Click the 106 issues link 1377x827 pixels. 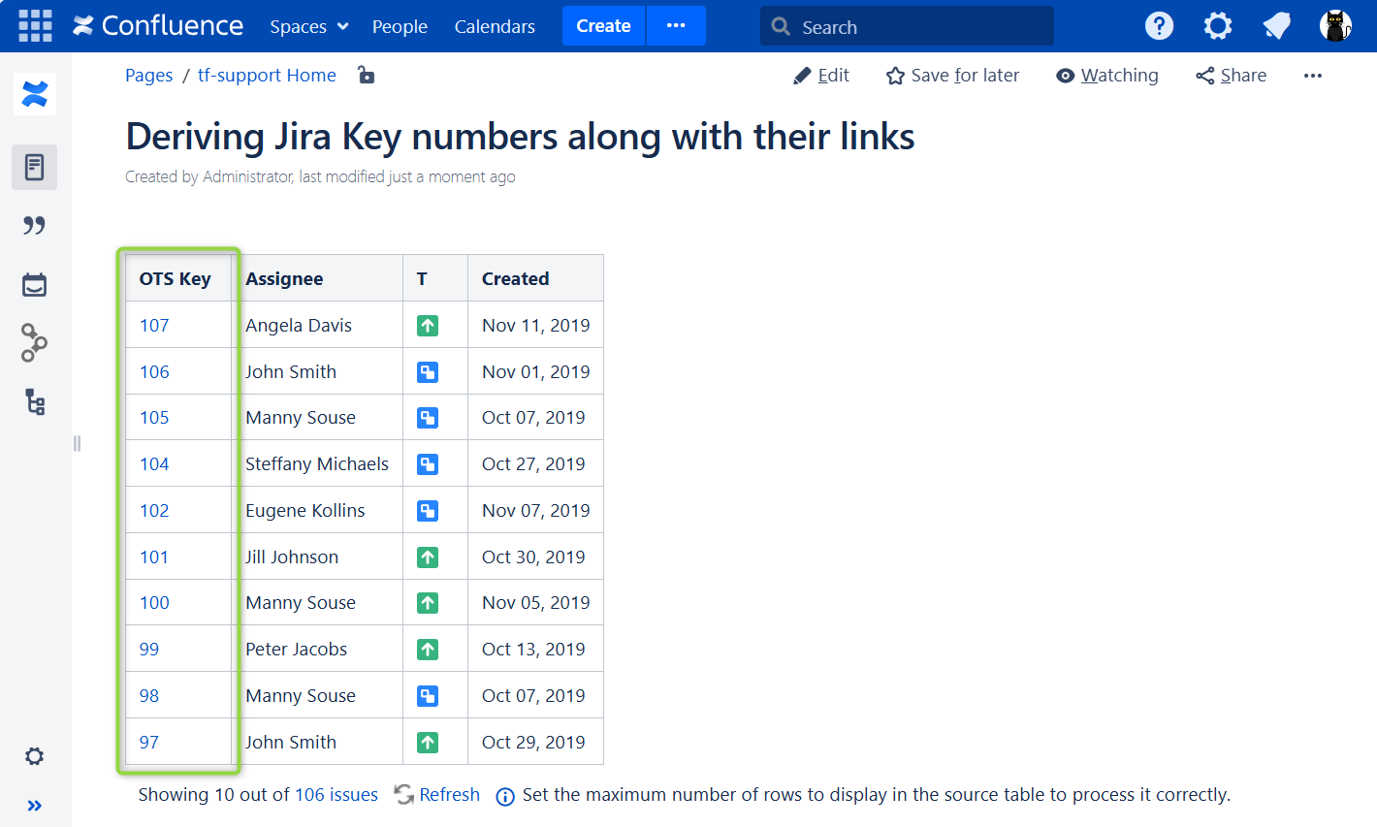tap(336, 795)
